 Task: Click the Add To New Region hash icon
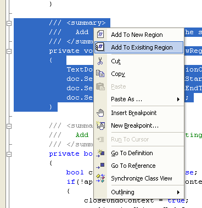tap(100, 34)
